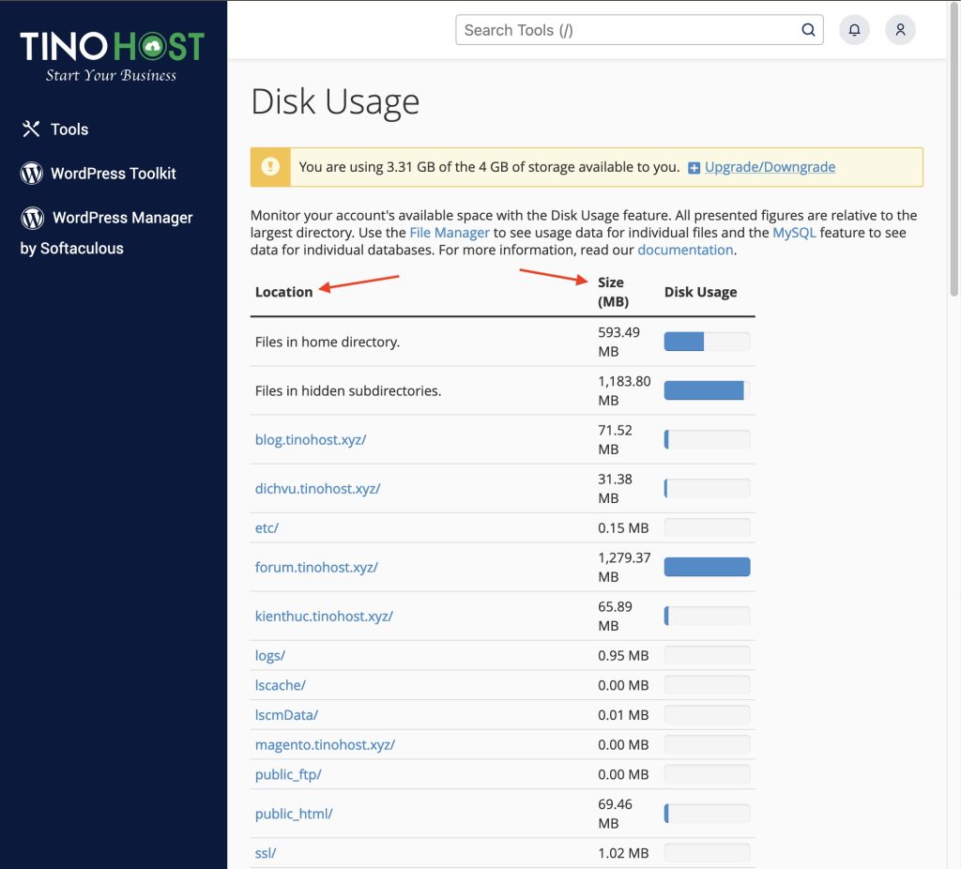Click the TinoHost logo
961x869 pixels.
coord(113,56)
